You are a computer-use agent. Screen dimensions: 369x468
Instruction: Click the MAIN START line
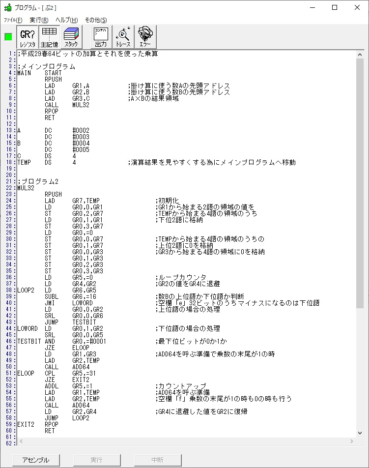[39, 73]
